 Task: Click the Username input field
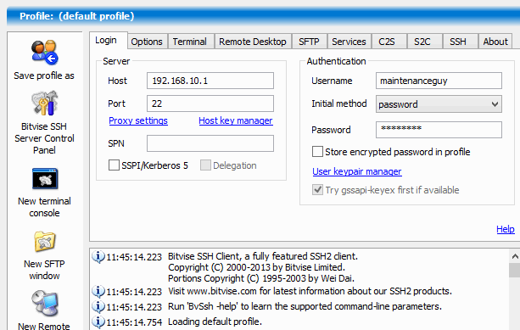[x=439, y=81]
